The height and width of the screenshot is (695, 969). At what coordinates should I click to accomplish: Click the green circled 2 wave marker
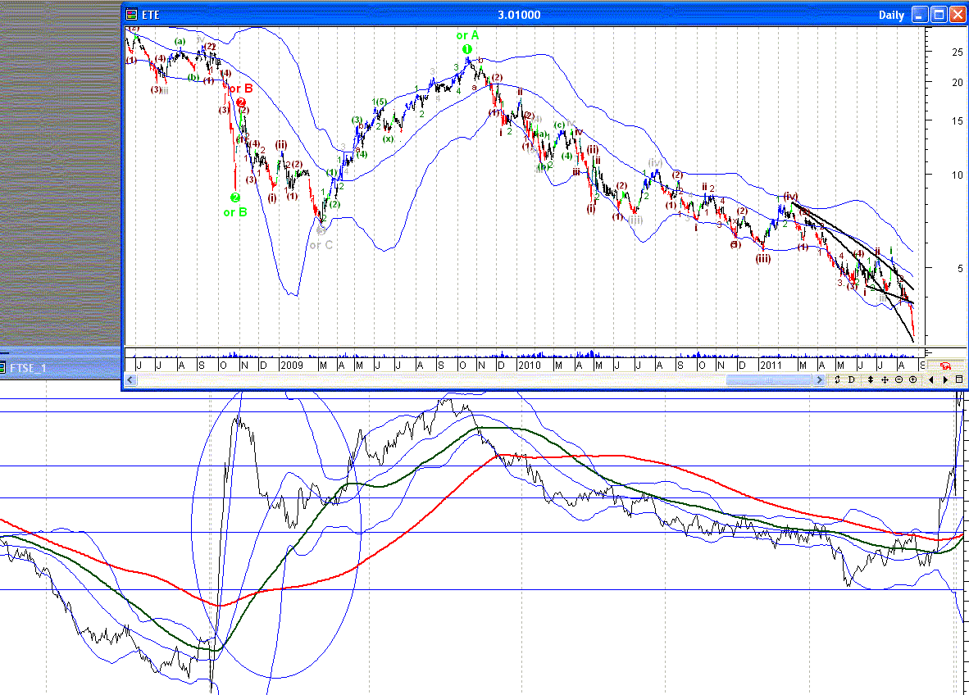click(234, 198)
